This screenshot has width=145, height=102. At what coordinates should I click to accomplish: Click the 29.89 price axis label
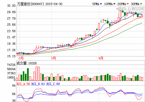tap(11, 12)
